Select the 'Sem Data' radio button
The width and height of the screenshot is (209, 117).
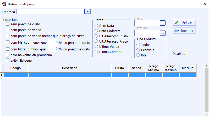[x=96, y=26]
